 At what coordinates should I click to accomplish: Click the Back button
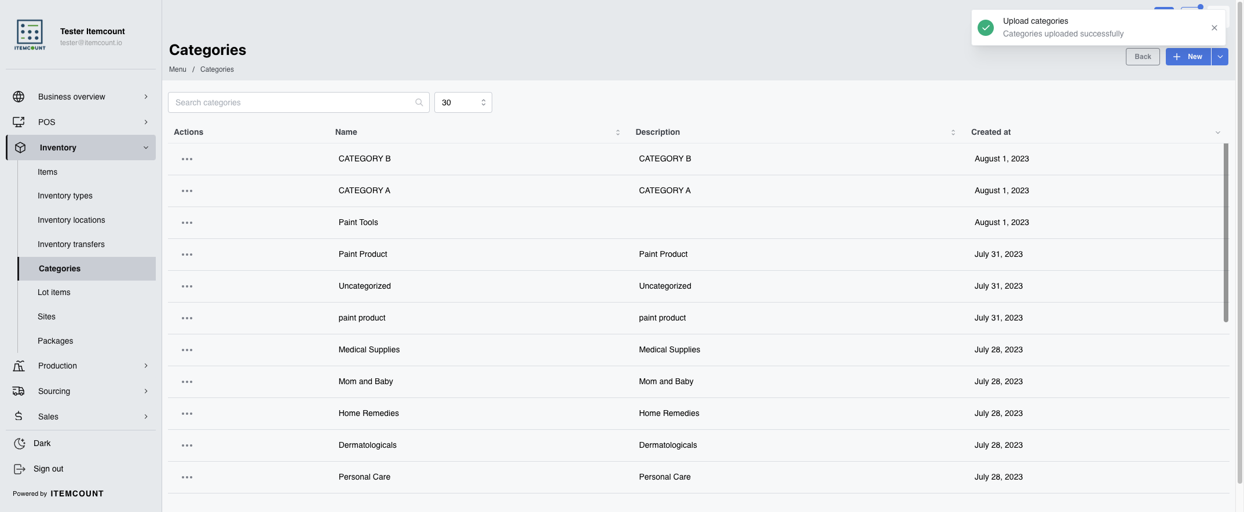(1143, 57)
